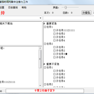Click the left panel scrollbar up arrow

pos(40,48)
